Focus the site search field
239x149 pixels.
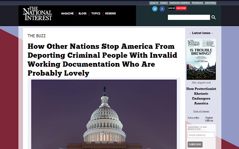point(189,18)
